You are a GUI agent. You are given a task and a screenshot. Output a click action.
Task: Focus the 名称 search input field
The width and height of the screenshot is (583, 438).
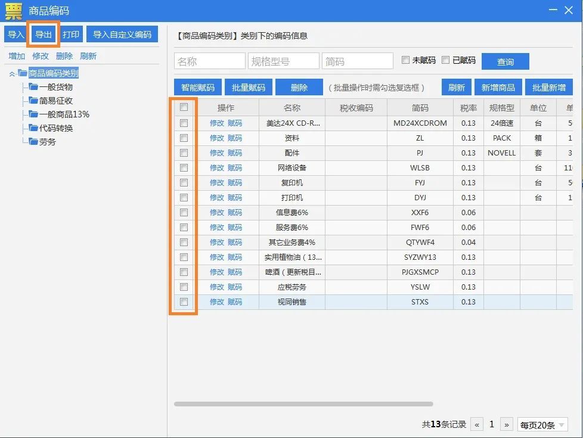point(210,61)
